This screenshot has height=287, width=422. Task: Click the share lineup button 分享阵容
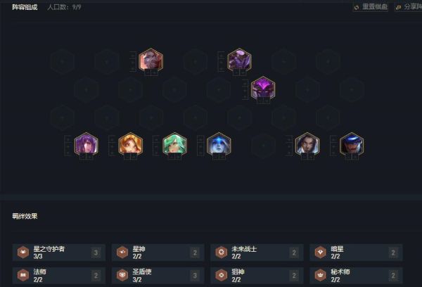409,7
